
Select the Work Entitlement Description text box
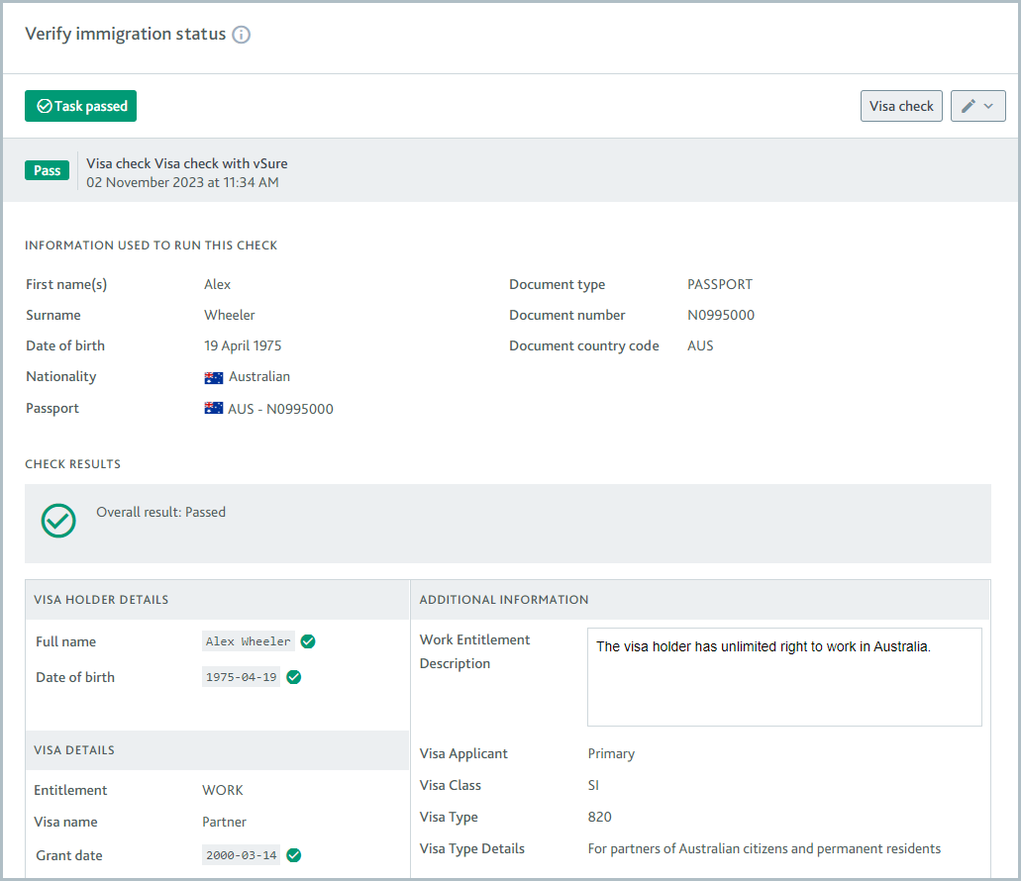tap(783, 676)
